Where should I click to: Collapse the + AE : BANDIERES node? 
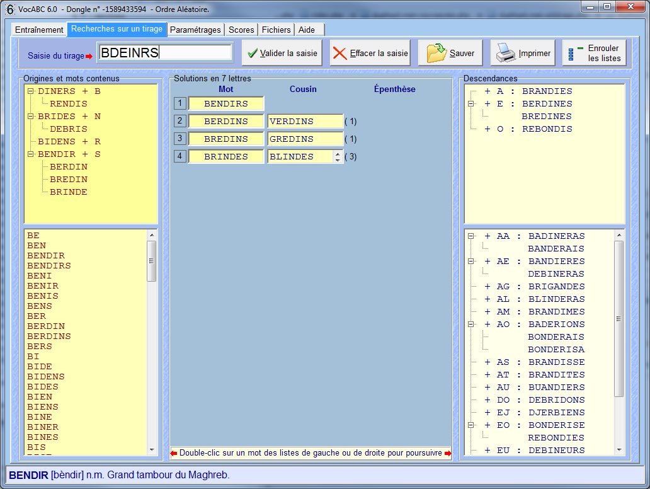(x=471, y=262)
